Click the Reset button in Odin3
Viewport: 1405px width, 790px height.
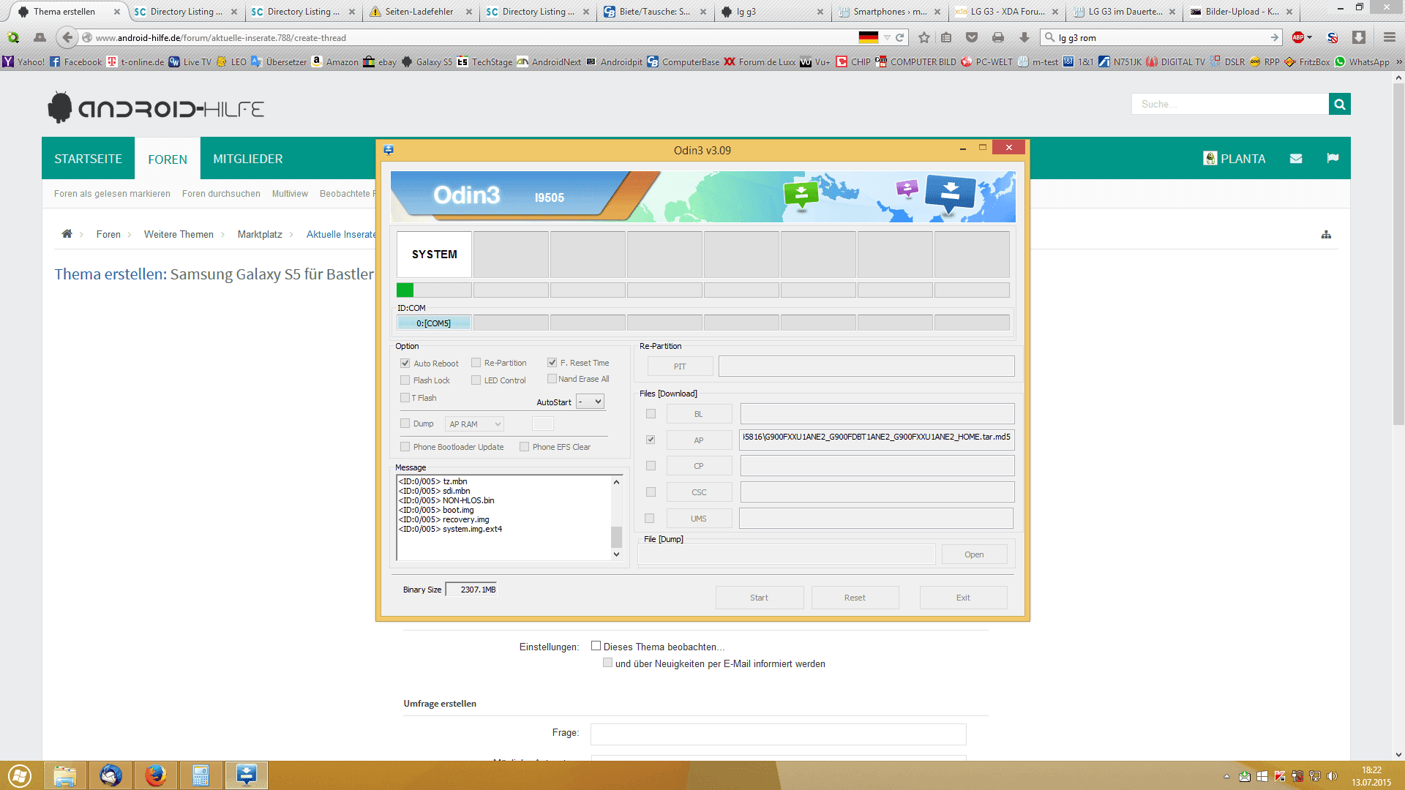click(x=855, y=598)
